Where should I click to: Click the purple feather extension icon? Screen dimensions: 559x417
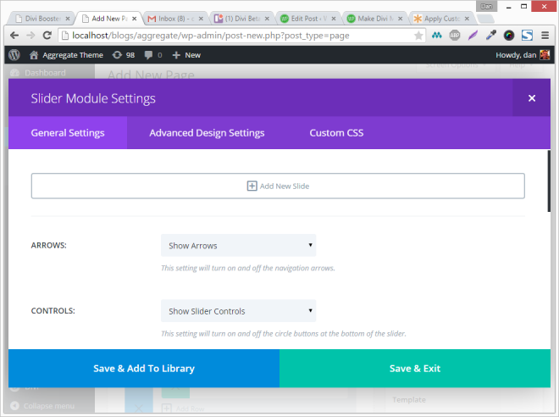(473, 36)
